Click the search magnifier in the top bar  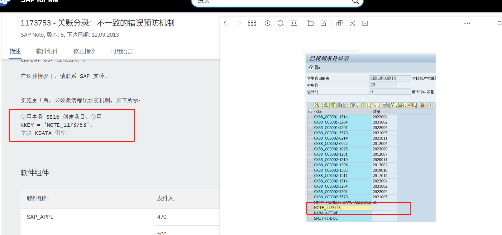[355, 2]
